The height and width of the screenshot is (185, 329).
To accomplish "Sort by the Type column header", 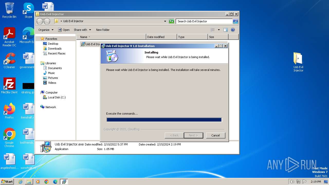I will point(192,37).
